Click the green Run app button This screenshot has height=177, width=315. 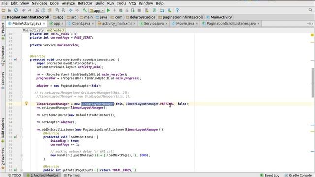coord(108,10)
